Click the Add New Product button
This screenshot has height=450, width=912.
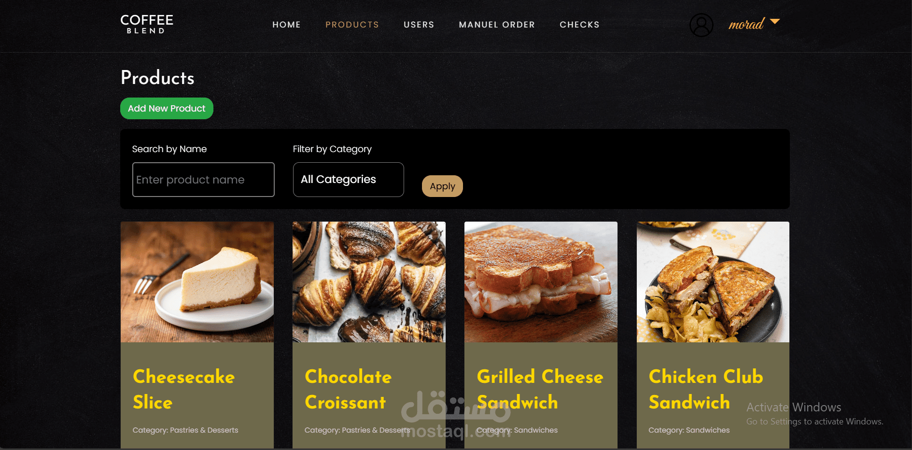167,108
